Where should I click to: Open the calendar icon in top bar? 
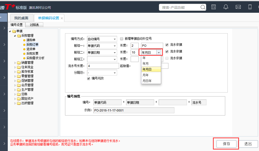pos(213,7)
